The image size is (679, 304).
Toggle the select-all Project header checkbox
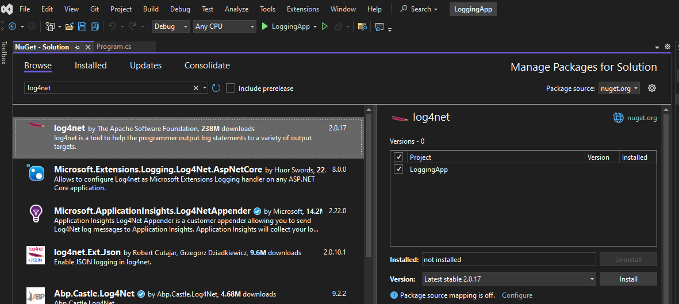point(398,157)
